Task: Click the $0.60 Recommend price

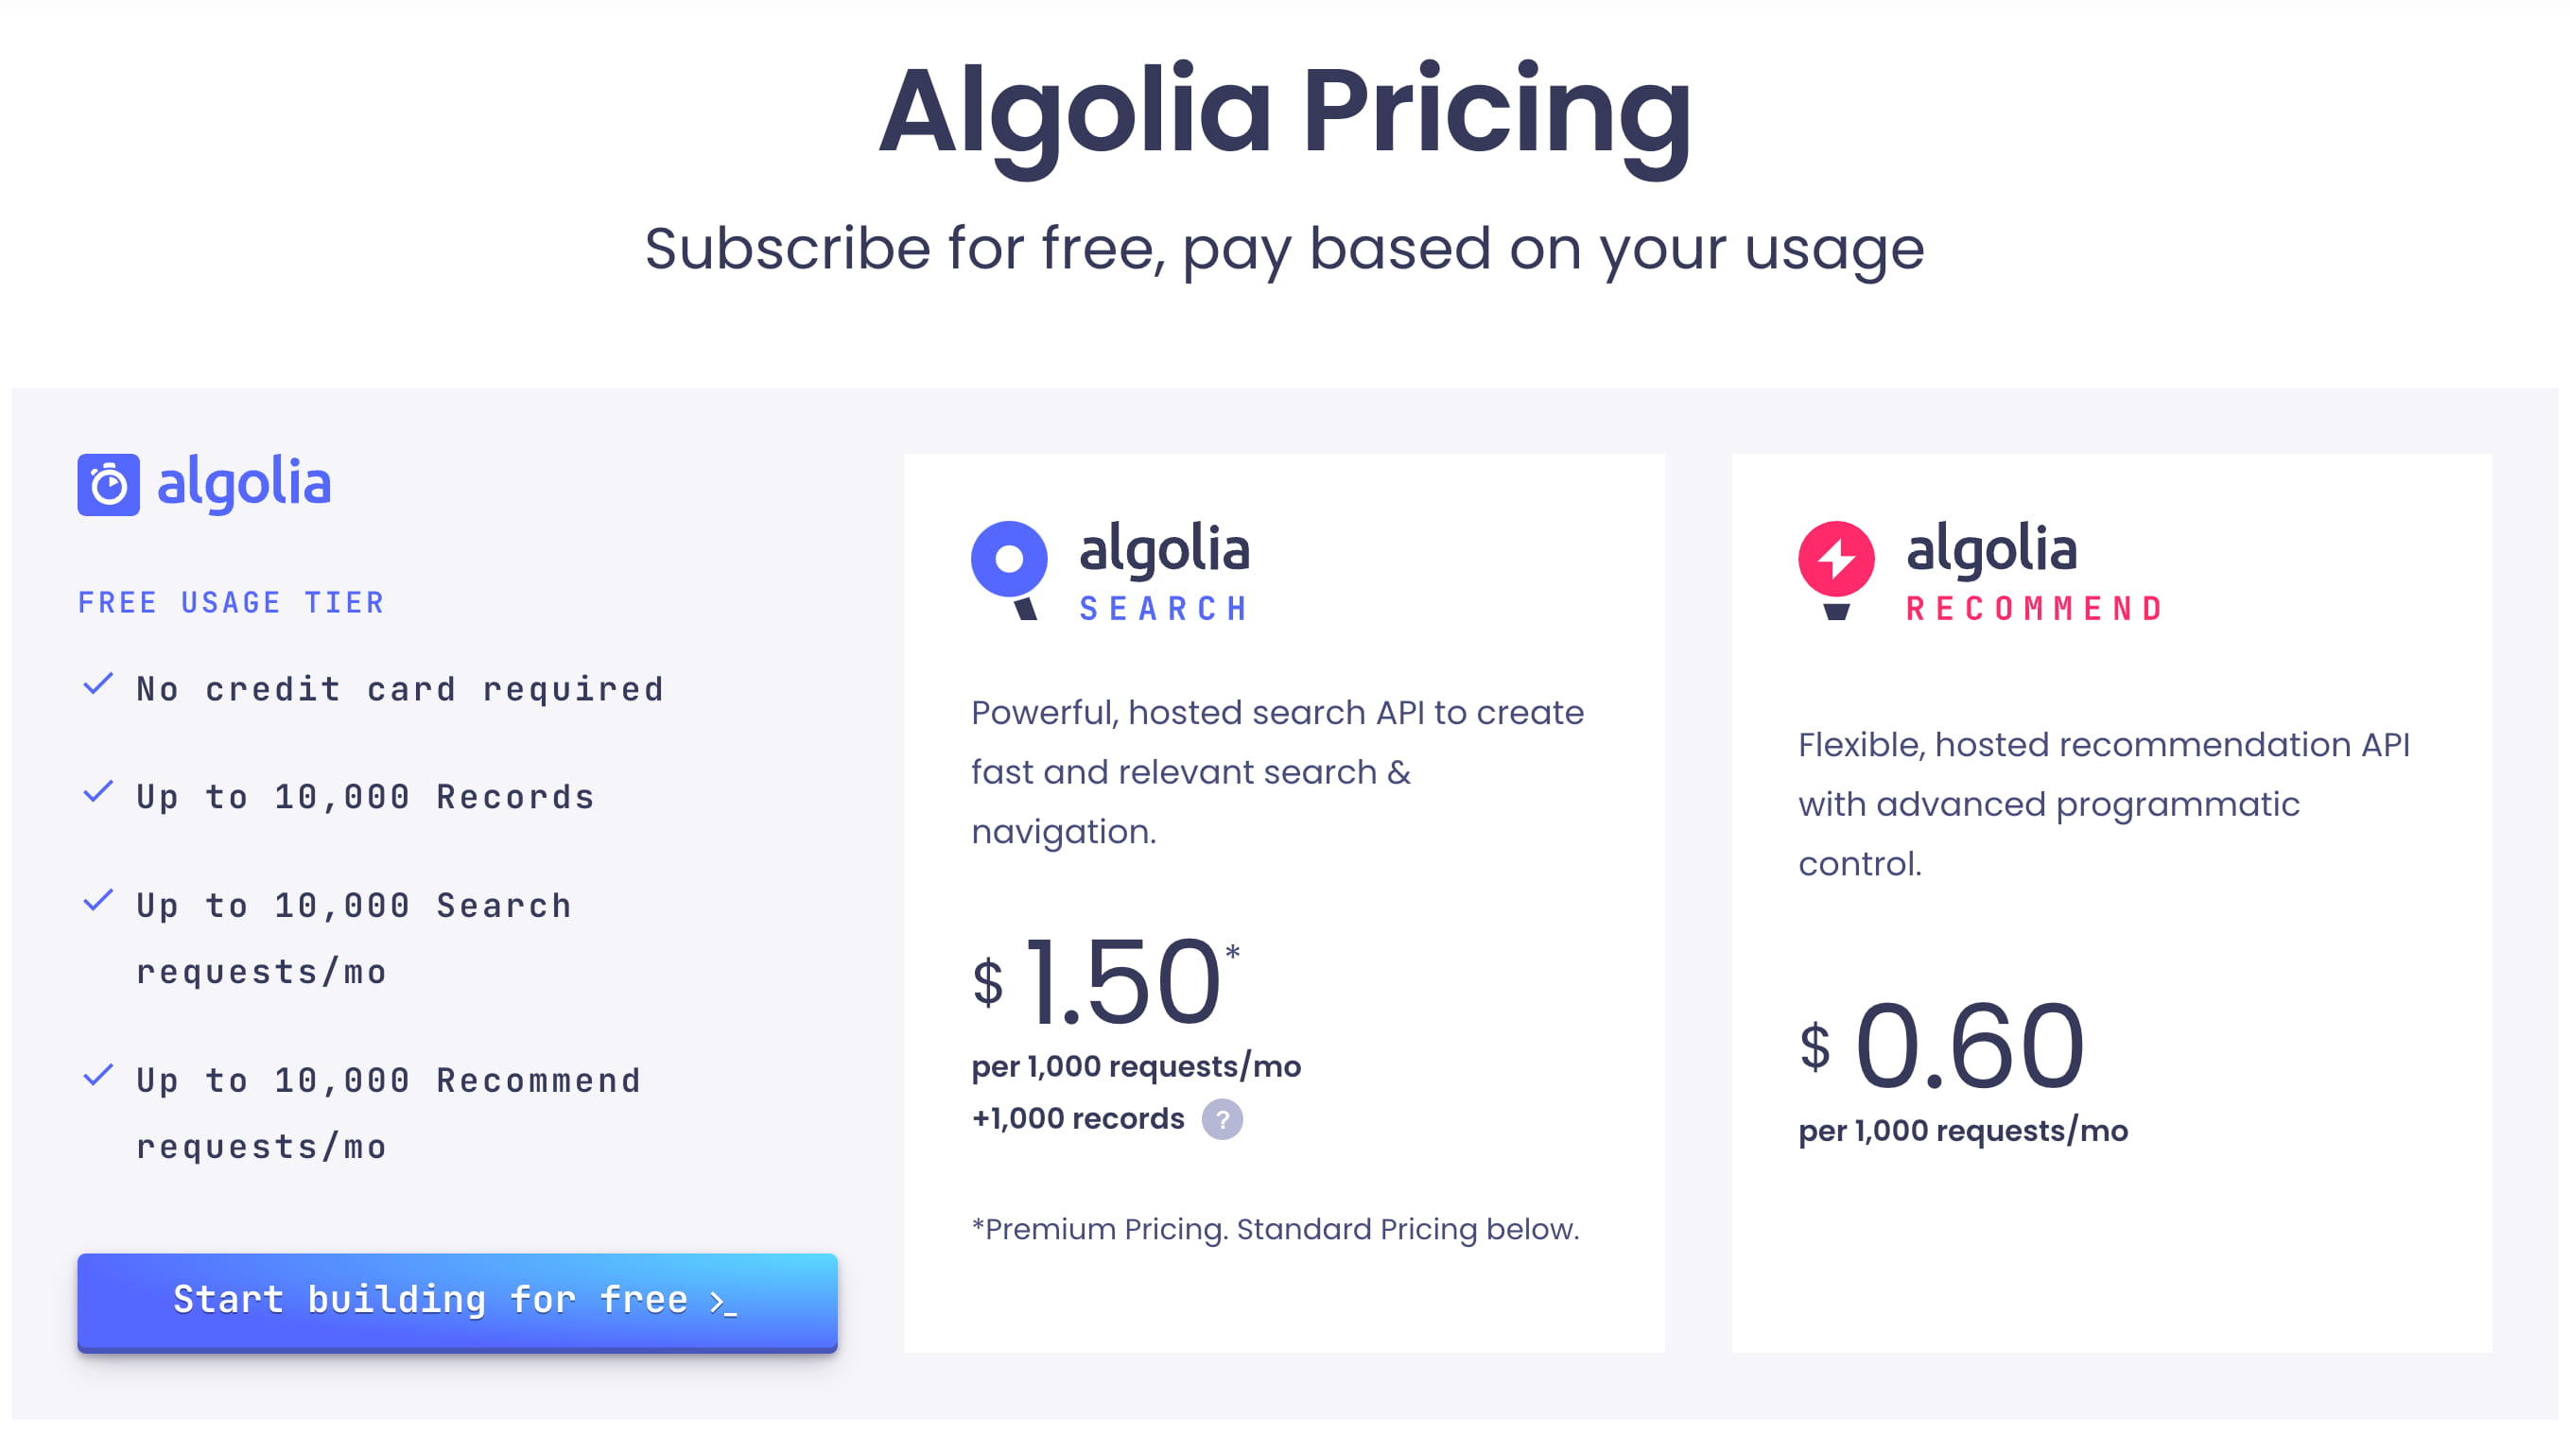Action: 1941,1046
